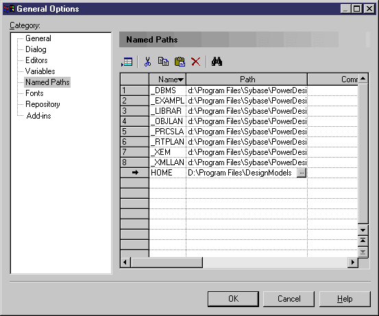Select row 3 header for _LIBRAR

[134, 111]
